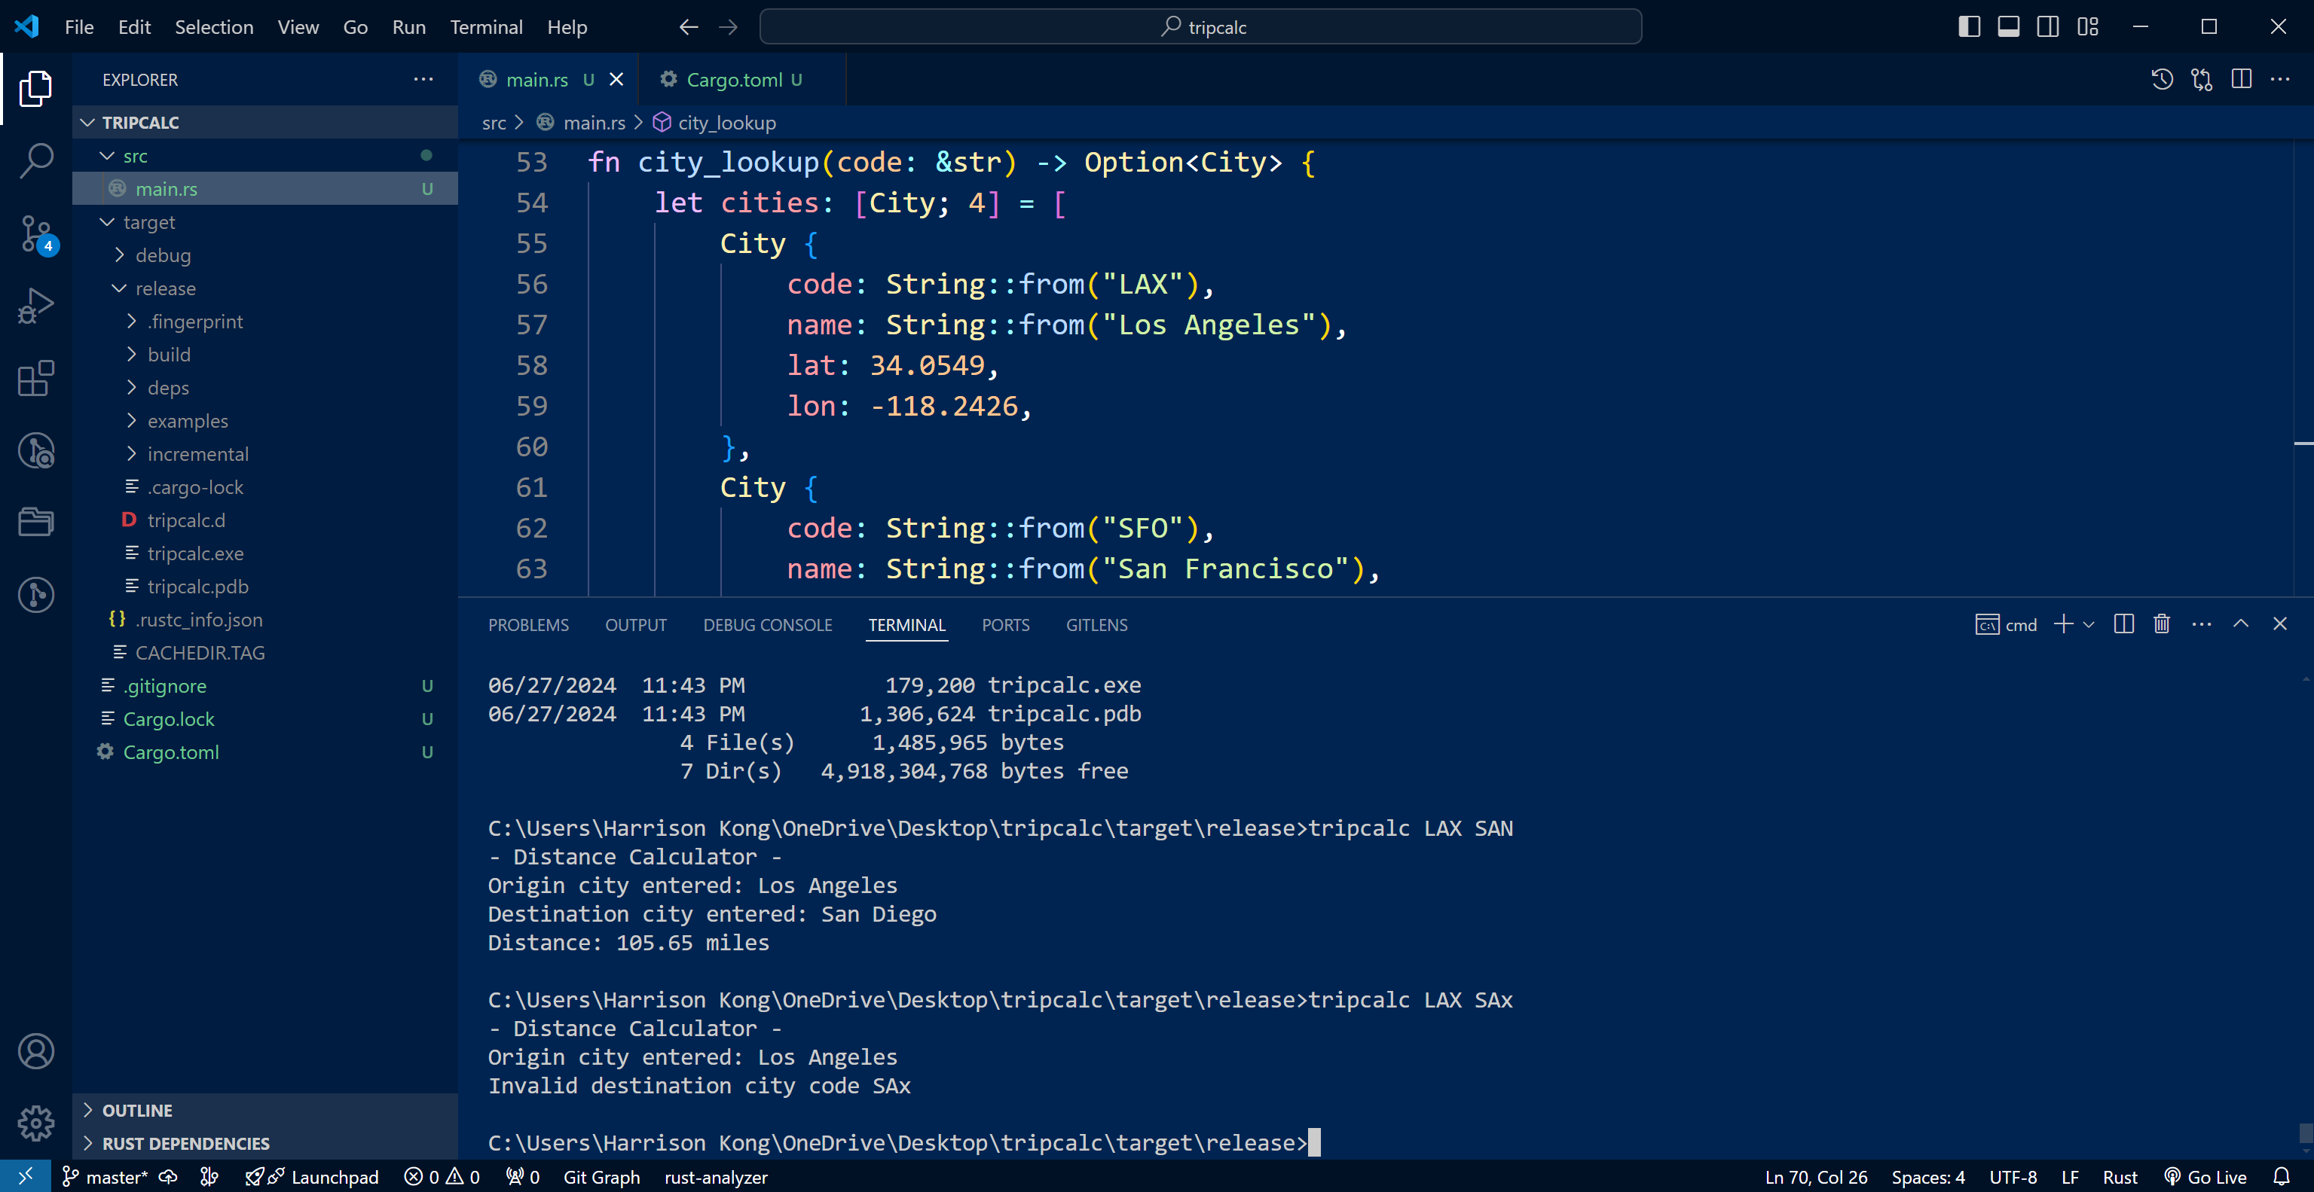Click the tripcalc command center search box
Screen dimensions: 2314x1192
coord(1200,27)
